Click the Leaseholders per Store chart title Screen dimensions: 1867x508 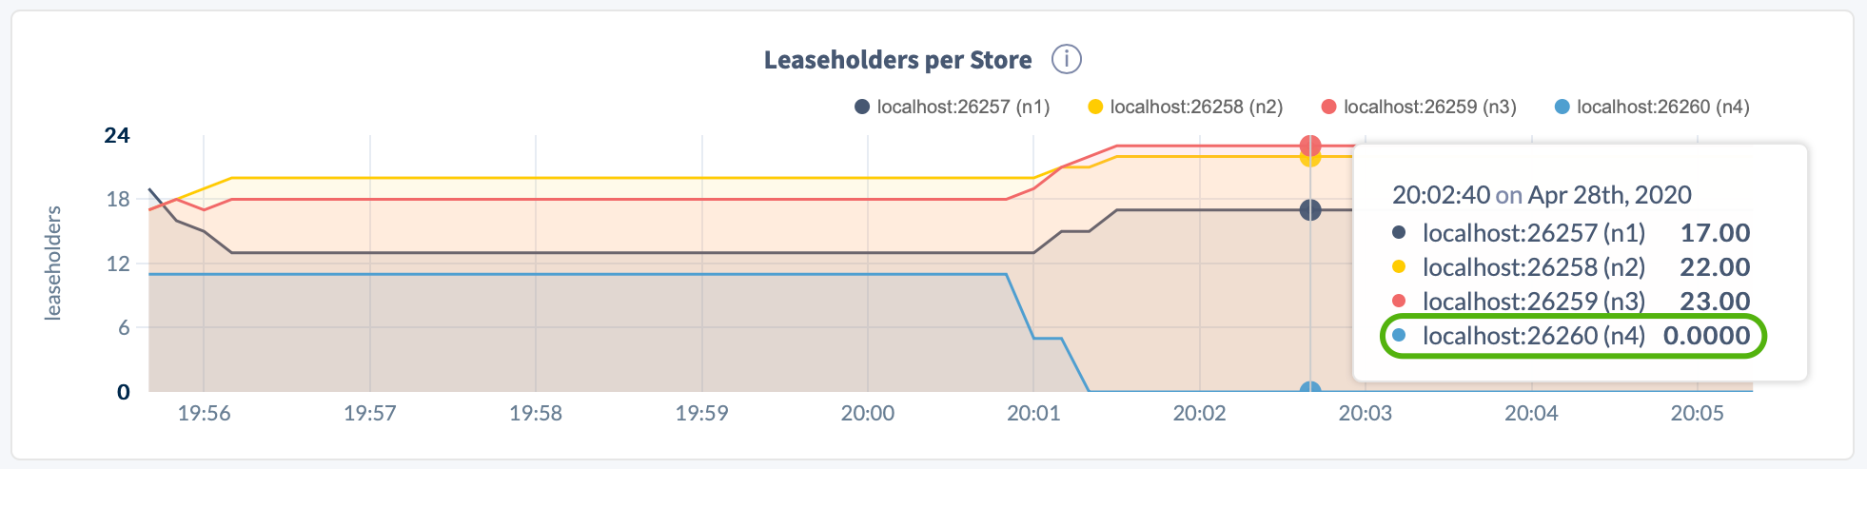click(x=897, y=60)
